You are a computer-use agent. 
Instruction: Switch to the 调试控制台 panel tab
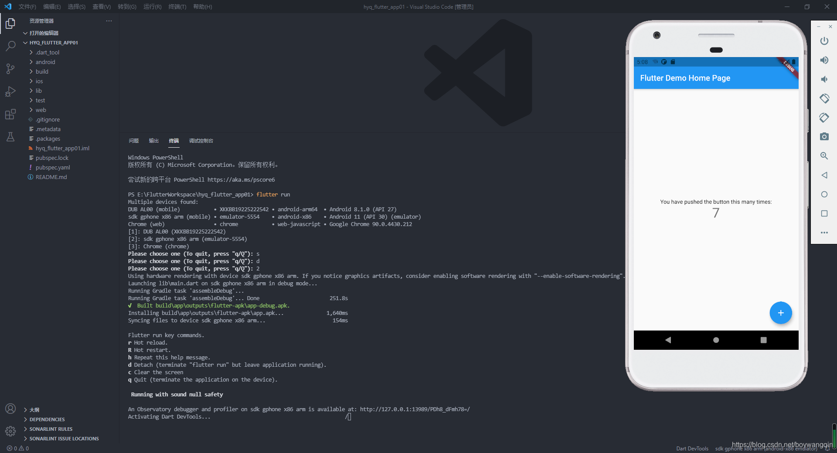[201, 141]
